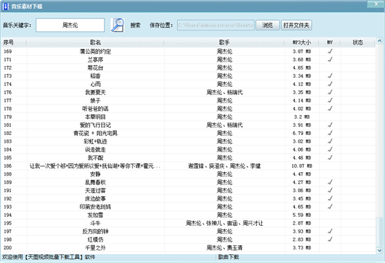Click MV checkmark for 爱的飞行日记
The image size is (385, 263).
point(330,125)
